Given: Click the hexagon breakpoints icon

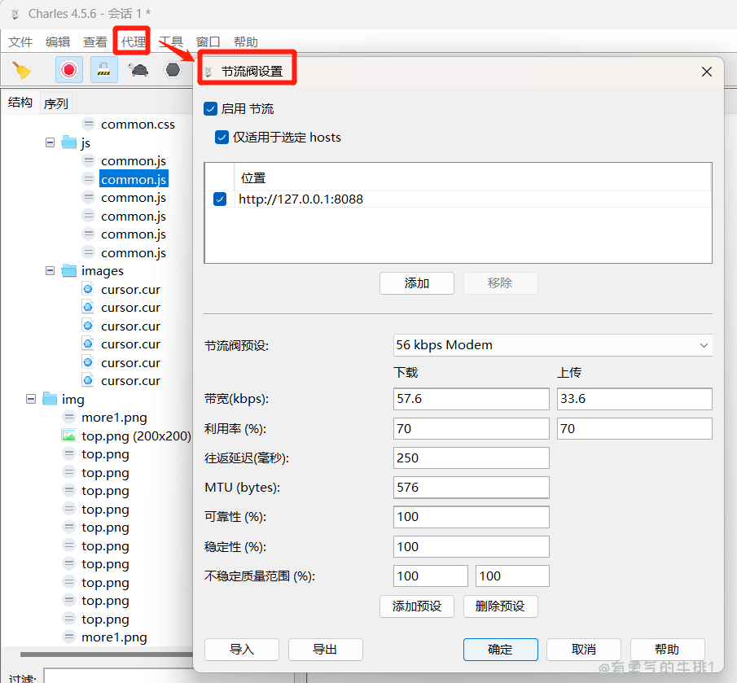Looking at the screenshot, I should point(173,70).
